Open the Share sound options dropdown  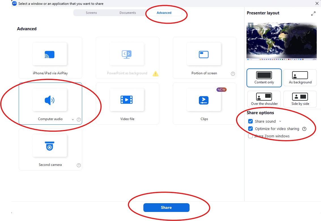coord(280,121)
